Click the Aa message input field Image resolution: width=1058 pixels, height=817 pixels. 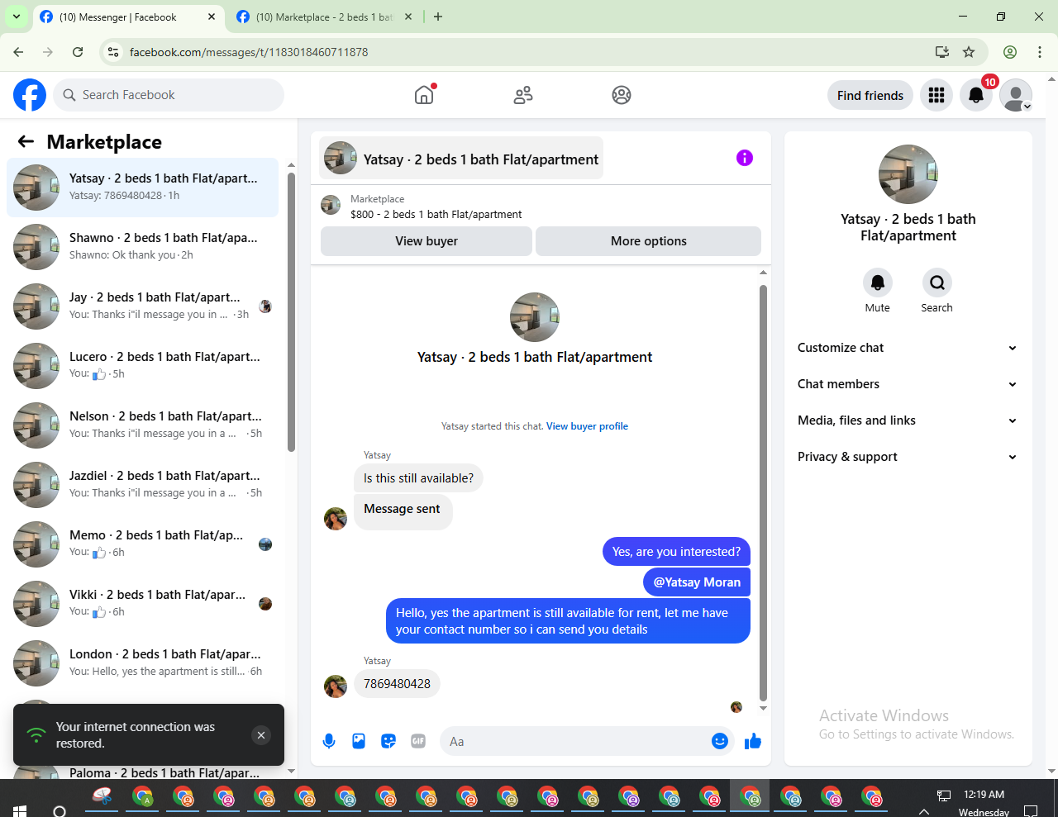point(588,741)
